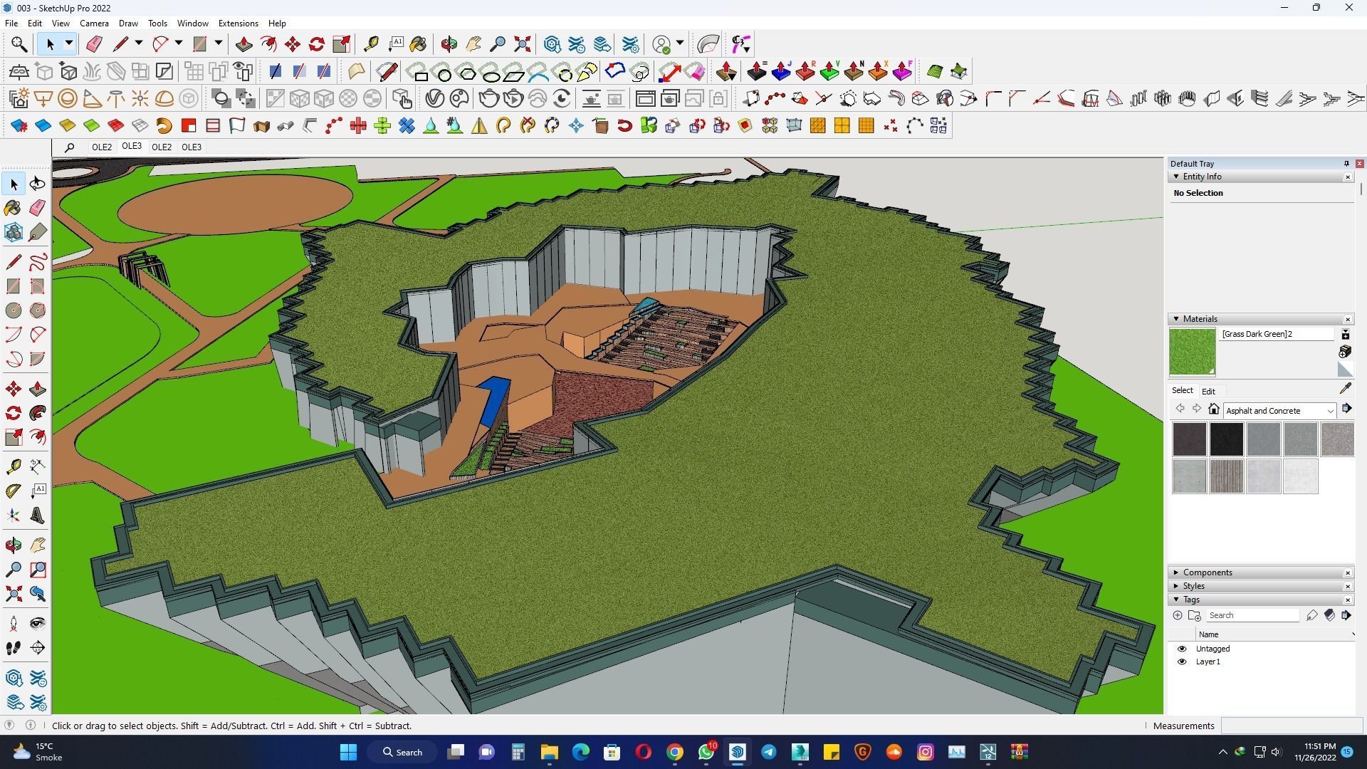Switch to the Edit tab in Materials
Viewport: 1367px width, 769px height.
click(x=1208, y=392)
